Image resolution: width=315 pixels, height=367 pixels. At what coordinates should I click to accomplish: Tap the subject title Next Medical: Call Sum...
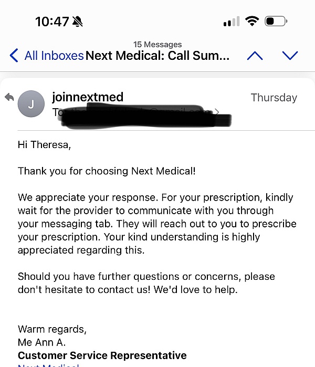click(157, 55)
